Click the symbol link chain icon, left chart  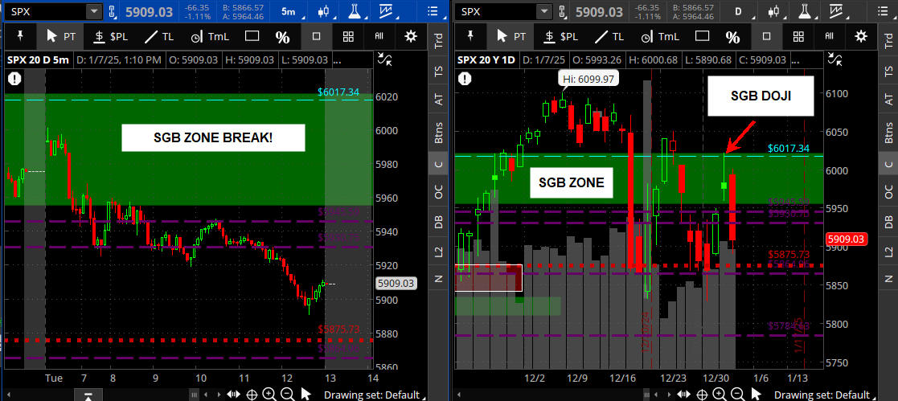coord(113,11)
